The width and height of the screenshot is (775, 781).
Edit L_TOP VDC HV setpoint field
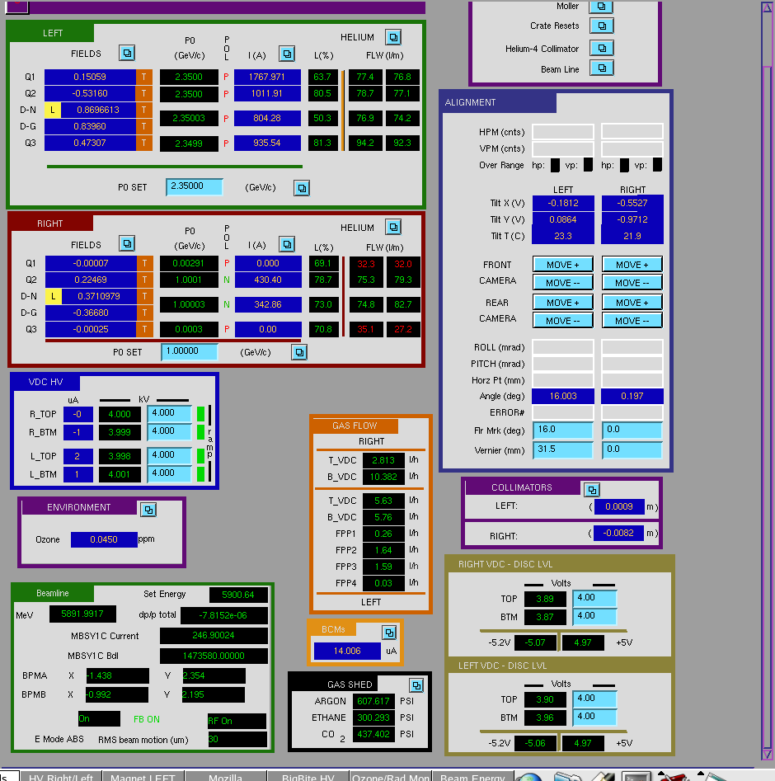pos(169,456)
